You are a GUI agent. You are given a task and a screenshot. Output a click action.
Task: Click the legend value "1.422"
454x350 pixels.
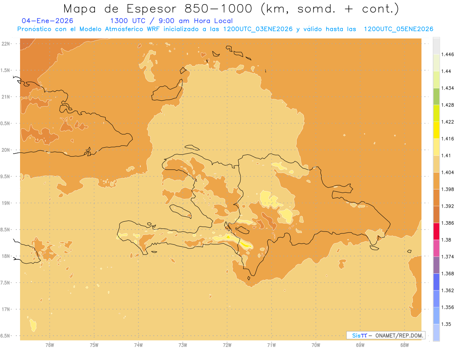447,122
